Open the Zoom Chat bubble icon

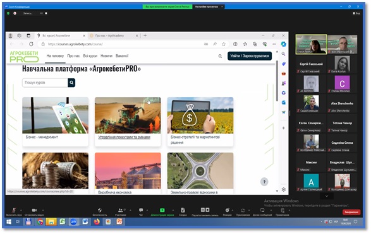(141, 210)
